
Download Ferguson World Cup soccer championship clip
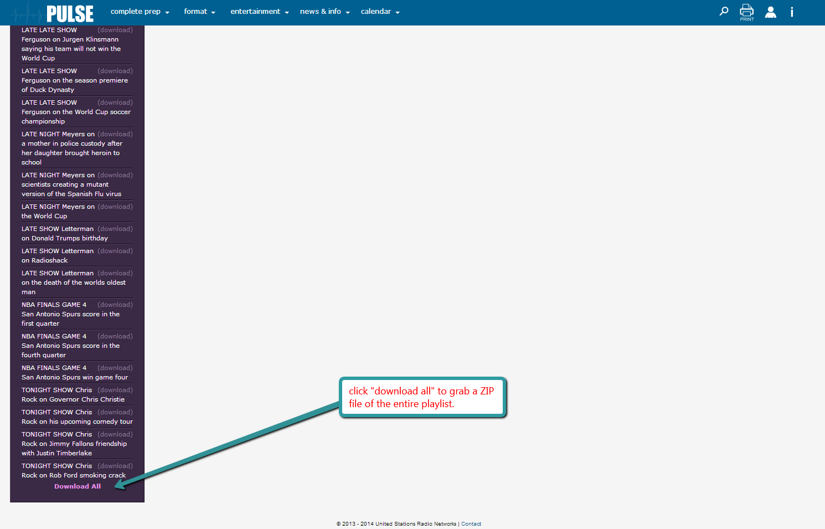[115, 102]
